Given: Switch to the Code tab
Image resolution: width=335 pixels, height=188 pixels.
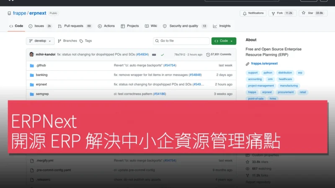Looking at the screenshot, I should pyautogui.click(x=16, y=26).
